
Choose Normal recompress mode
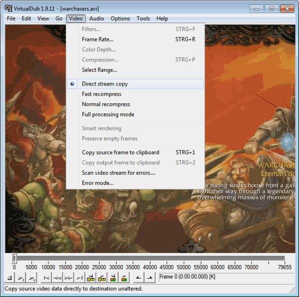click(106, 104)
